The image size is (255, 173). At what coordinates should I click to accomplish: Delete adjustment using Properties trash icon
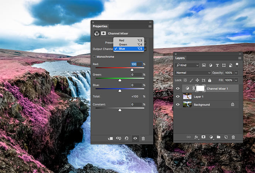coord(143,139)
